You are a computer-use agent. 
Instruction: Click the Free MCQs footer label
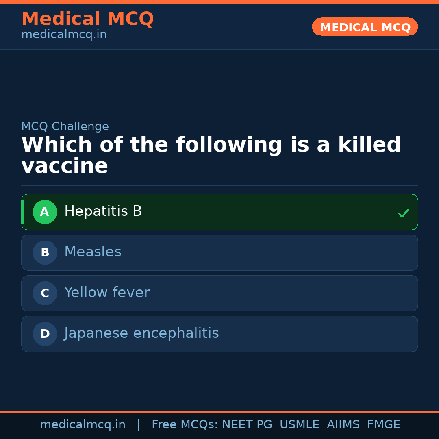click(x=185, y=425)
